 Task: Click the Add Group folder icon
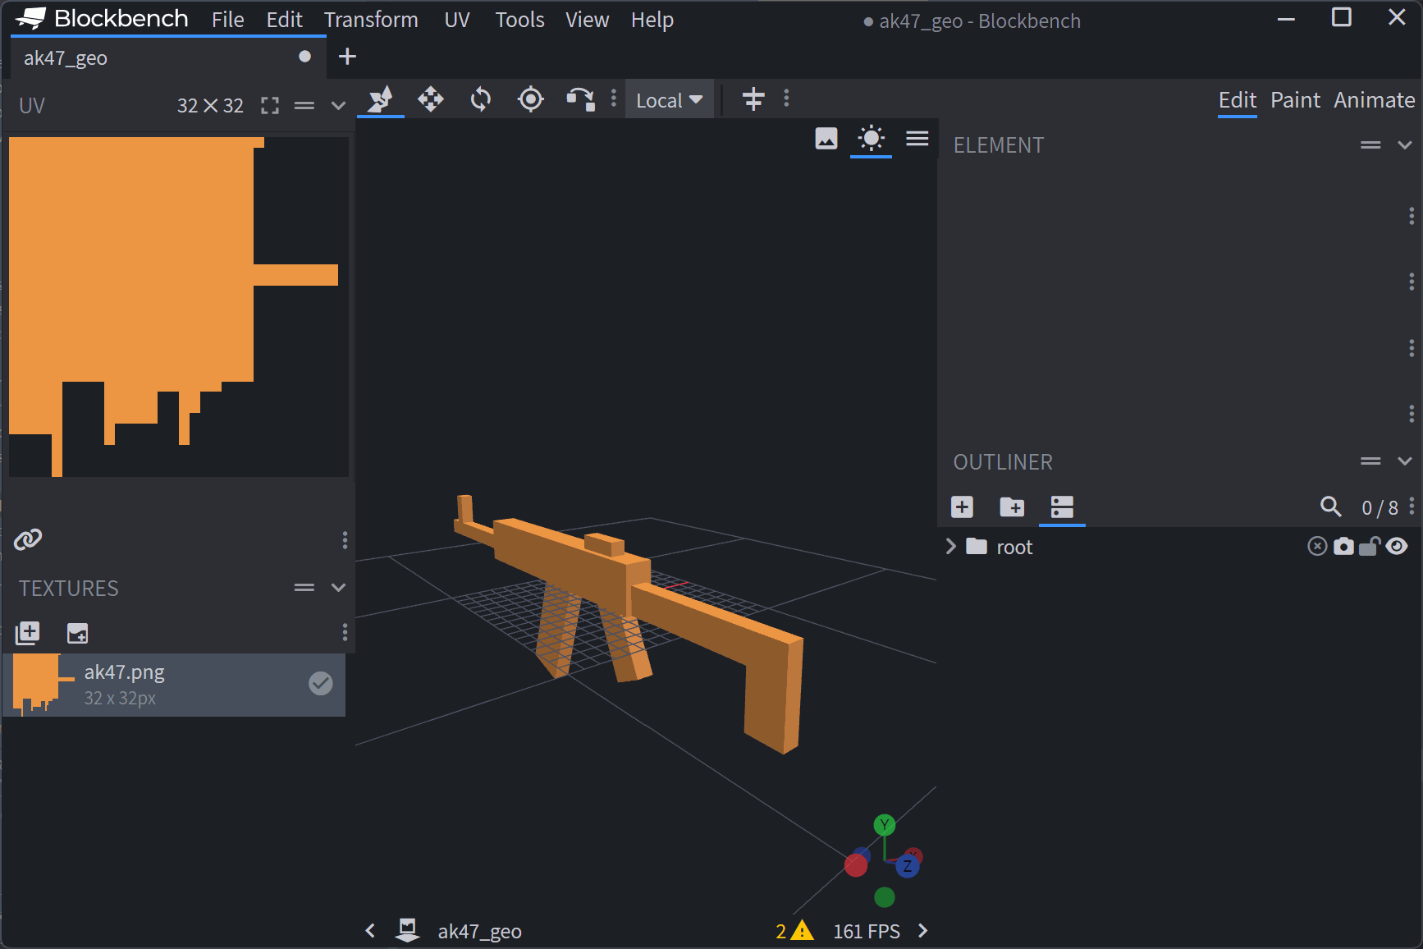[1012, 507]
